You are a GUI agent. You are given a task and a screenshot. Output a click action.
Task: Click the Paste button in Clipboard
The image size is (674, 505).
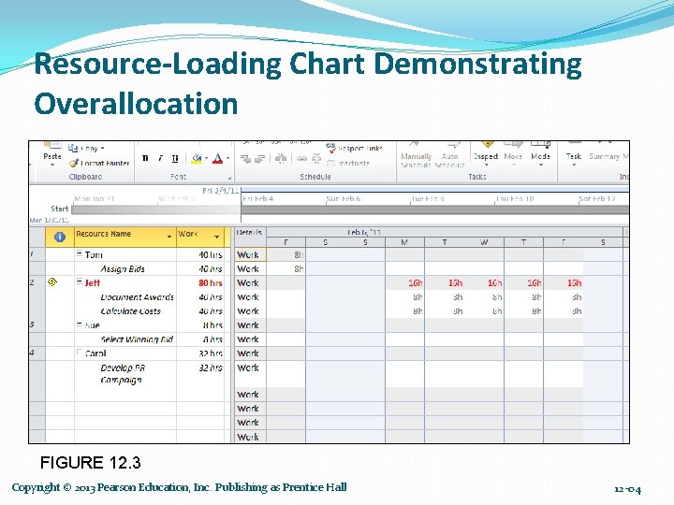52,154
